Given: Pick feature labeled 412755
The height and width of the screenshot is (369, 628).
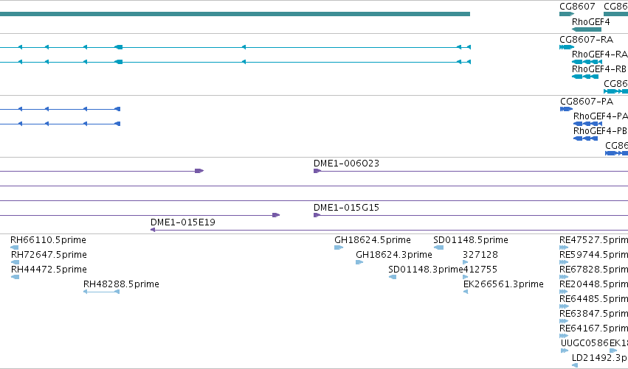Looking at the screenshot, I should click(480, 270).
